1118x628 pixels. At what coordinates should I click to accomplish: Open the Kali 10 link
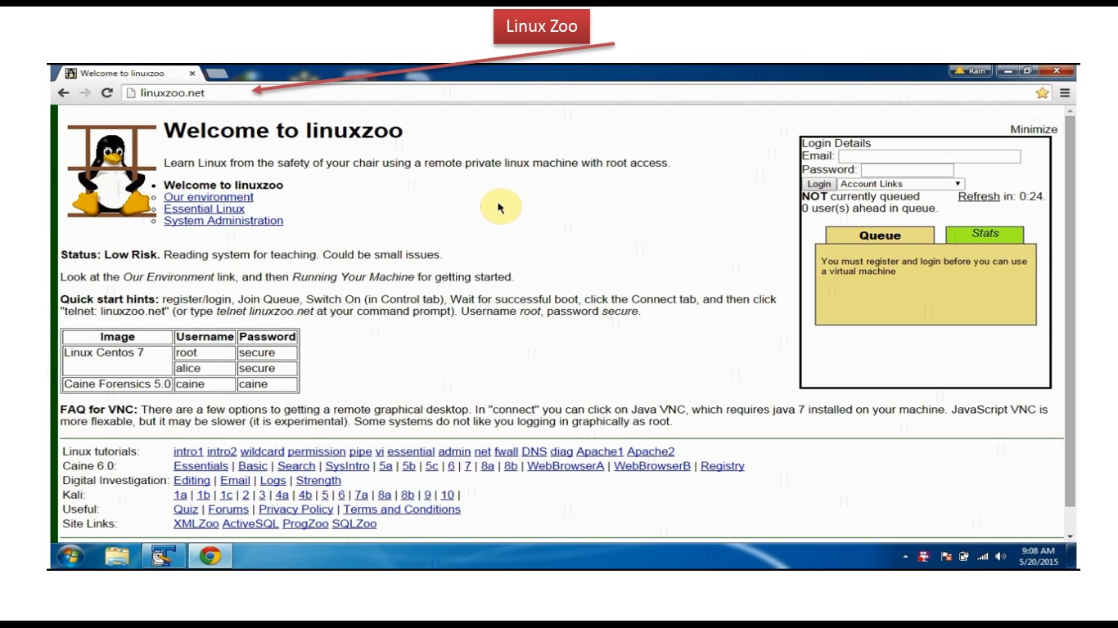(448, 495)
